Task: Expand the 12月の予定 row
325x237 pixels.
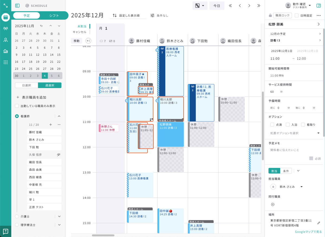Action: tap(295, 34)
